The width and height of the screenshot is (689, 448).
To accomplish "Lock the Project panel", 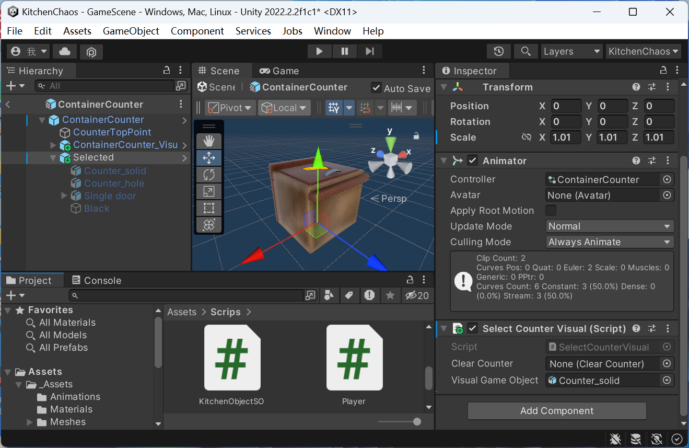I will point(410,280).
